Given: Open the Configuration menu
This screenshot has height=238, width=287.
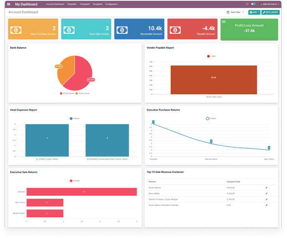Looking at the screenshot, I should coord(111,4).
